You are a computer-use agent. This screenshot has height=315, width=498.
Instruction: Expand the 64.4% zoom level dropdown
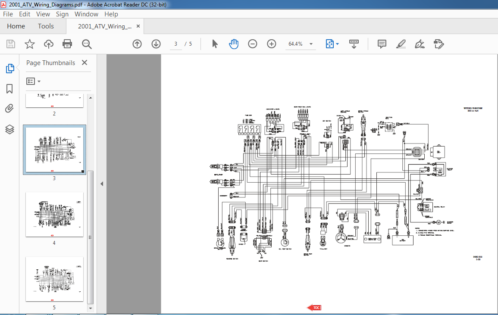tap(311, 44)
